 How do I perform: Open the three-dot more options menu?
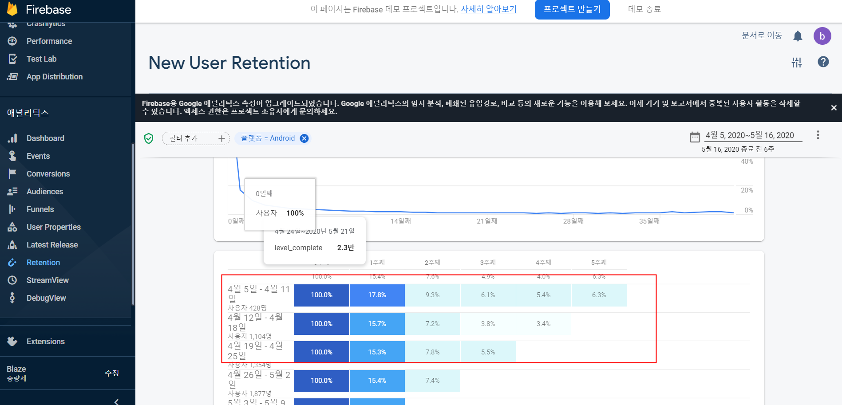coord(818,135)
